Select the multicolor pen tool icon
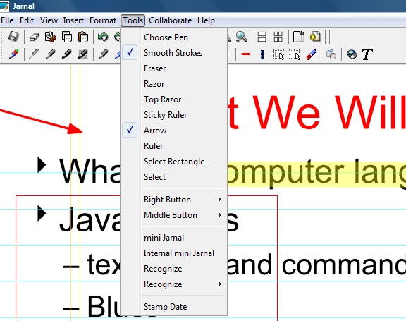 click(x=13, y=54)
